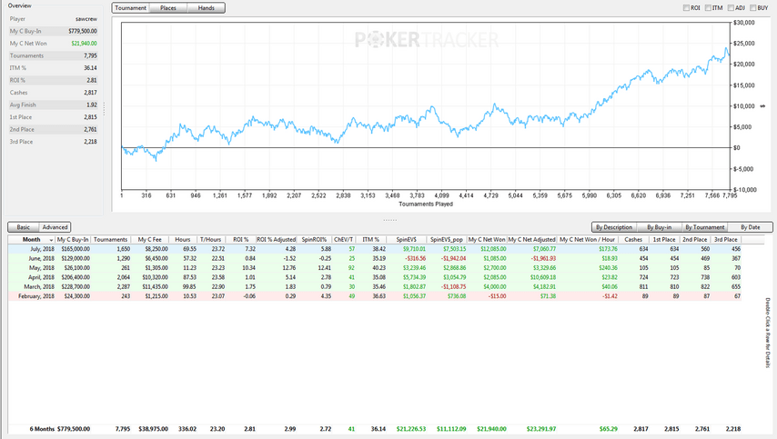
Task: Group report By Buy-in
Action: pyautogui.click(x=659, y=227)
